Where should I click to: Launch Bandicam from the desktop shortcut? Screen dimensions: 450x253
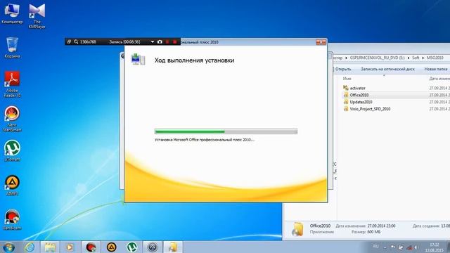coord(12,220)
